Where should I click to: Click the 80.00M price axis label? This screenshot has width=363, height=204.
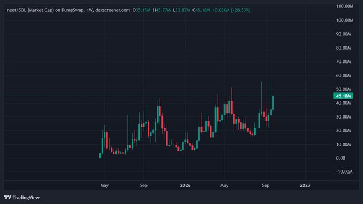coord(344,48)
